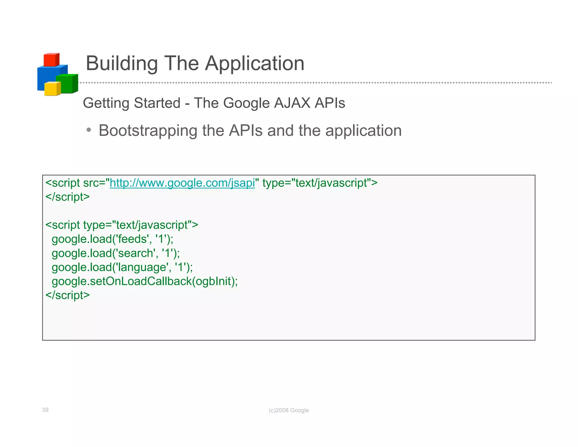Image resolution: width=578 pixels, height=447 pixels.
Task: Click the 'Bootstrapping the APIs and the application' bullet
Action: pyautogui.click(x=250, y=131)
